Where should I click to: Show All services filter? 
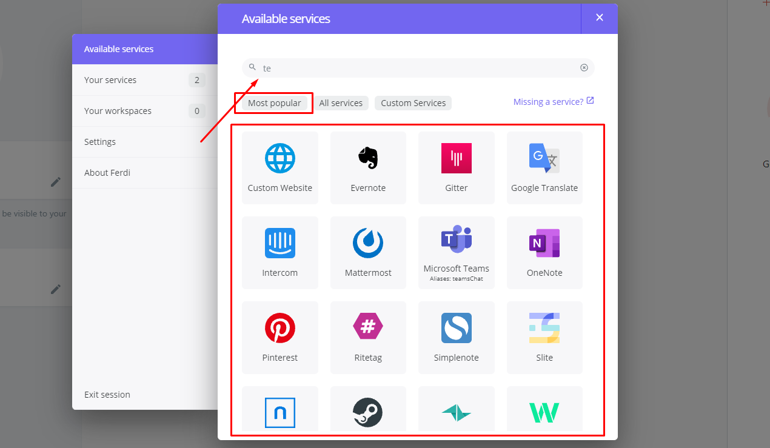(x=341, y=103)
